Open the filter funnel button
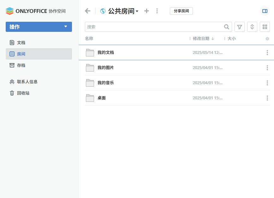 click(239, 27)
